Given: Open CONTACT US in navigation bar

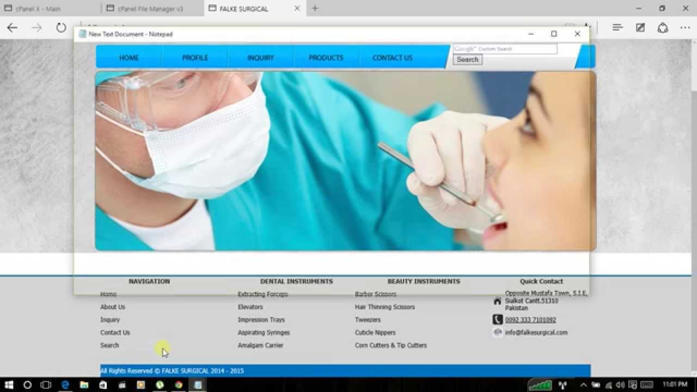Looking at the screenshot, I should tap(392, 58).
